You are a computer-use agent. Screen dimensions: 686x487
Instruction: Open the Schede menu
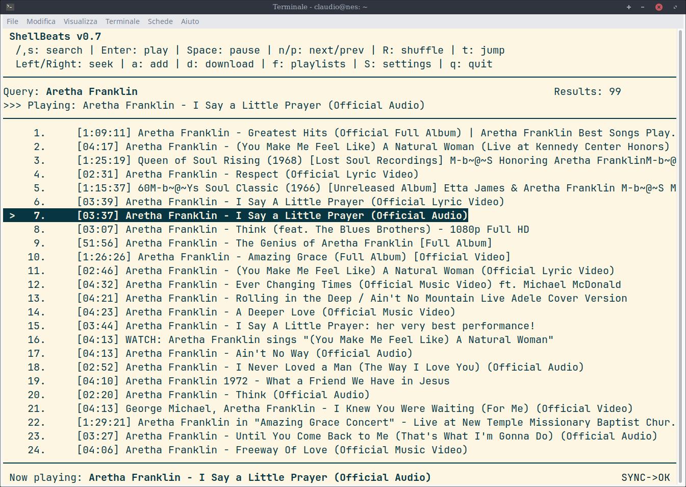click(160, 21)
